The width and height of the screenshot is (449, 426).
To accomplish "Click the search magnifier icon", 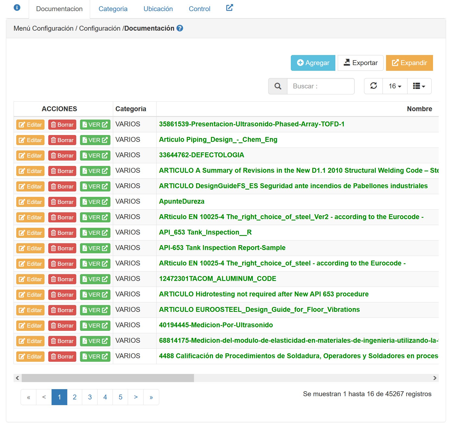I will [x=278, y=86].
